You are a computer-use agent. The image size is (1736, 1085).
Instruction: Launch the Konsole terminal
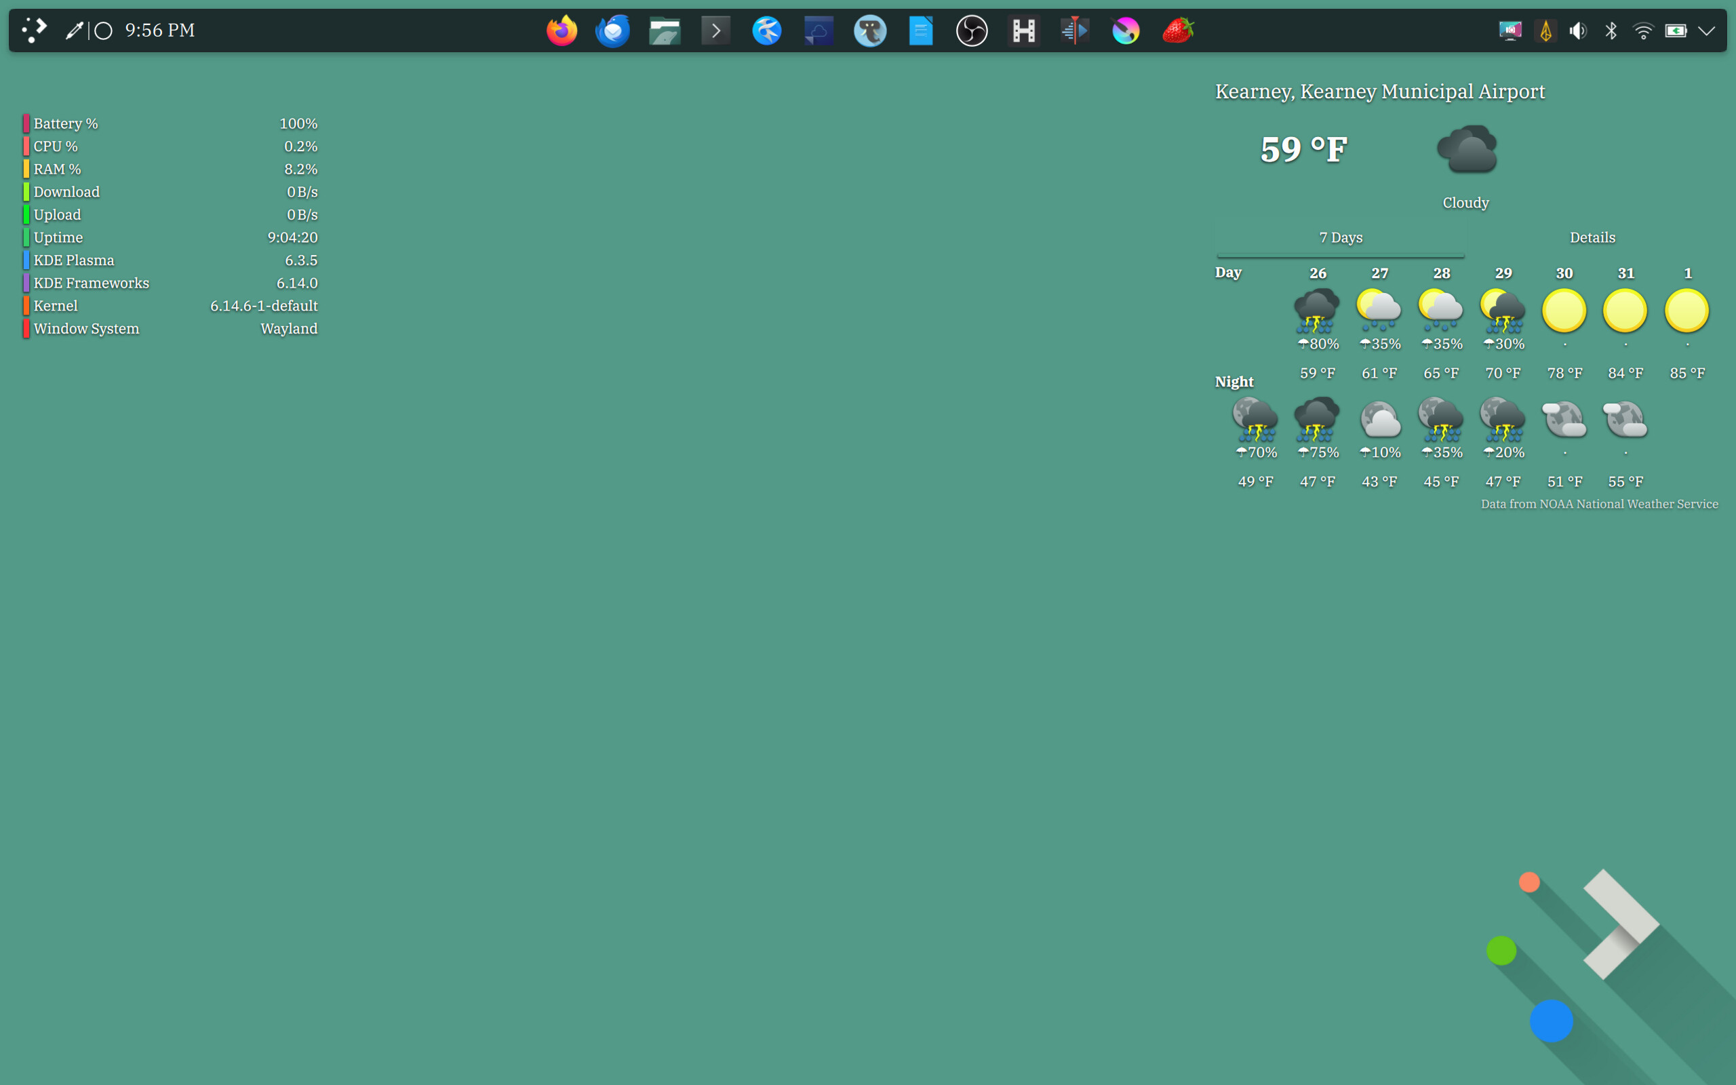click(715, 31)
